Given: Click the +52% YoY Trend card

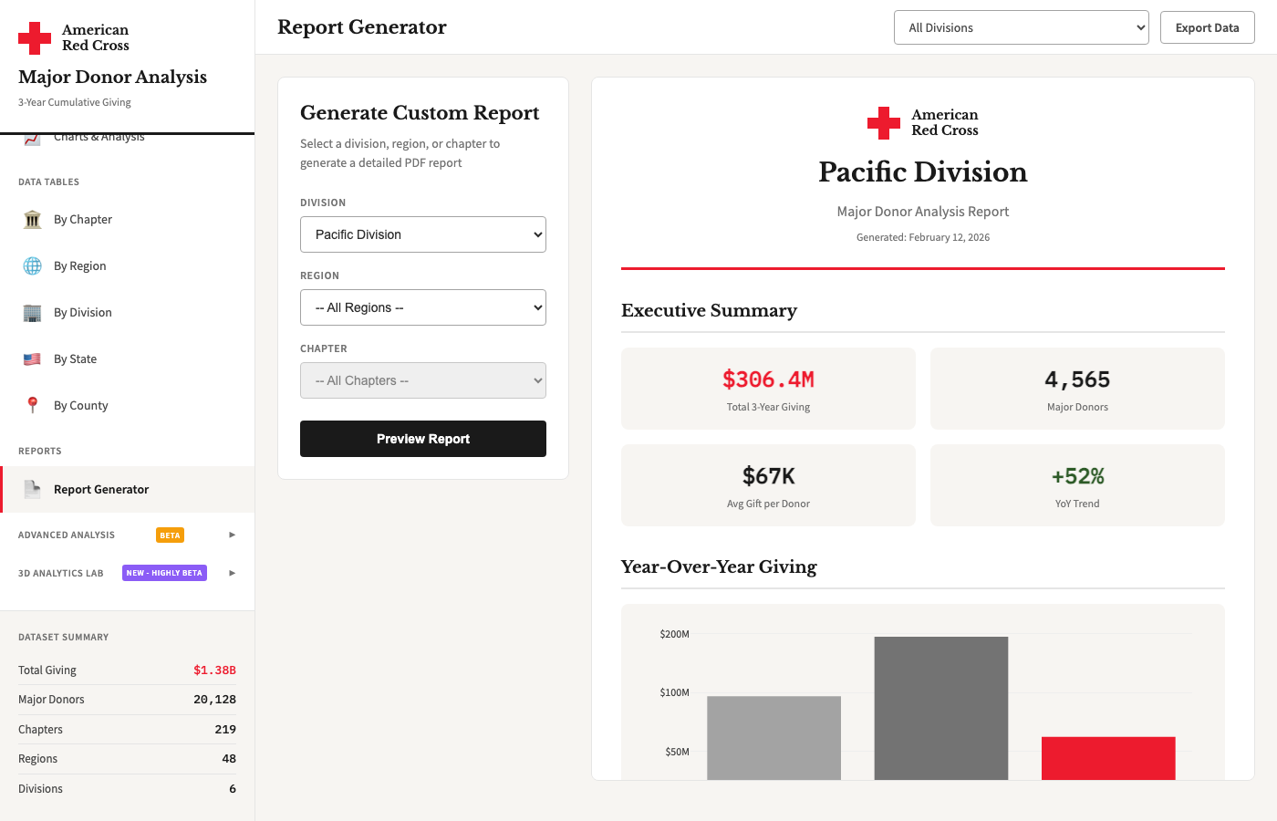Looking at the screenshot, I should click(x=1077, y=485).
